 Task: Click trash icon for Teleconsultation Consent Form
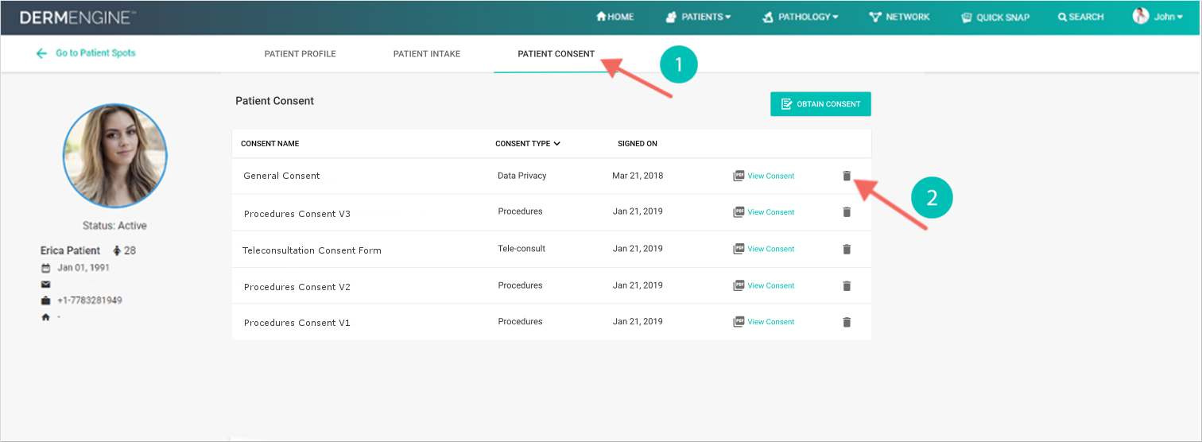pyautogui.click(x=847, y=249)
